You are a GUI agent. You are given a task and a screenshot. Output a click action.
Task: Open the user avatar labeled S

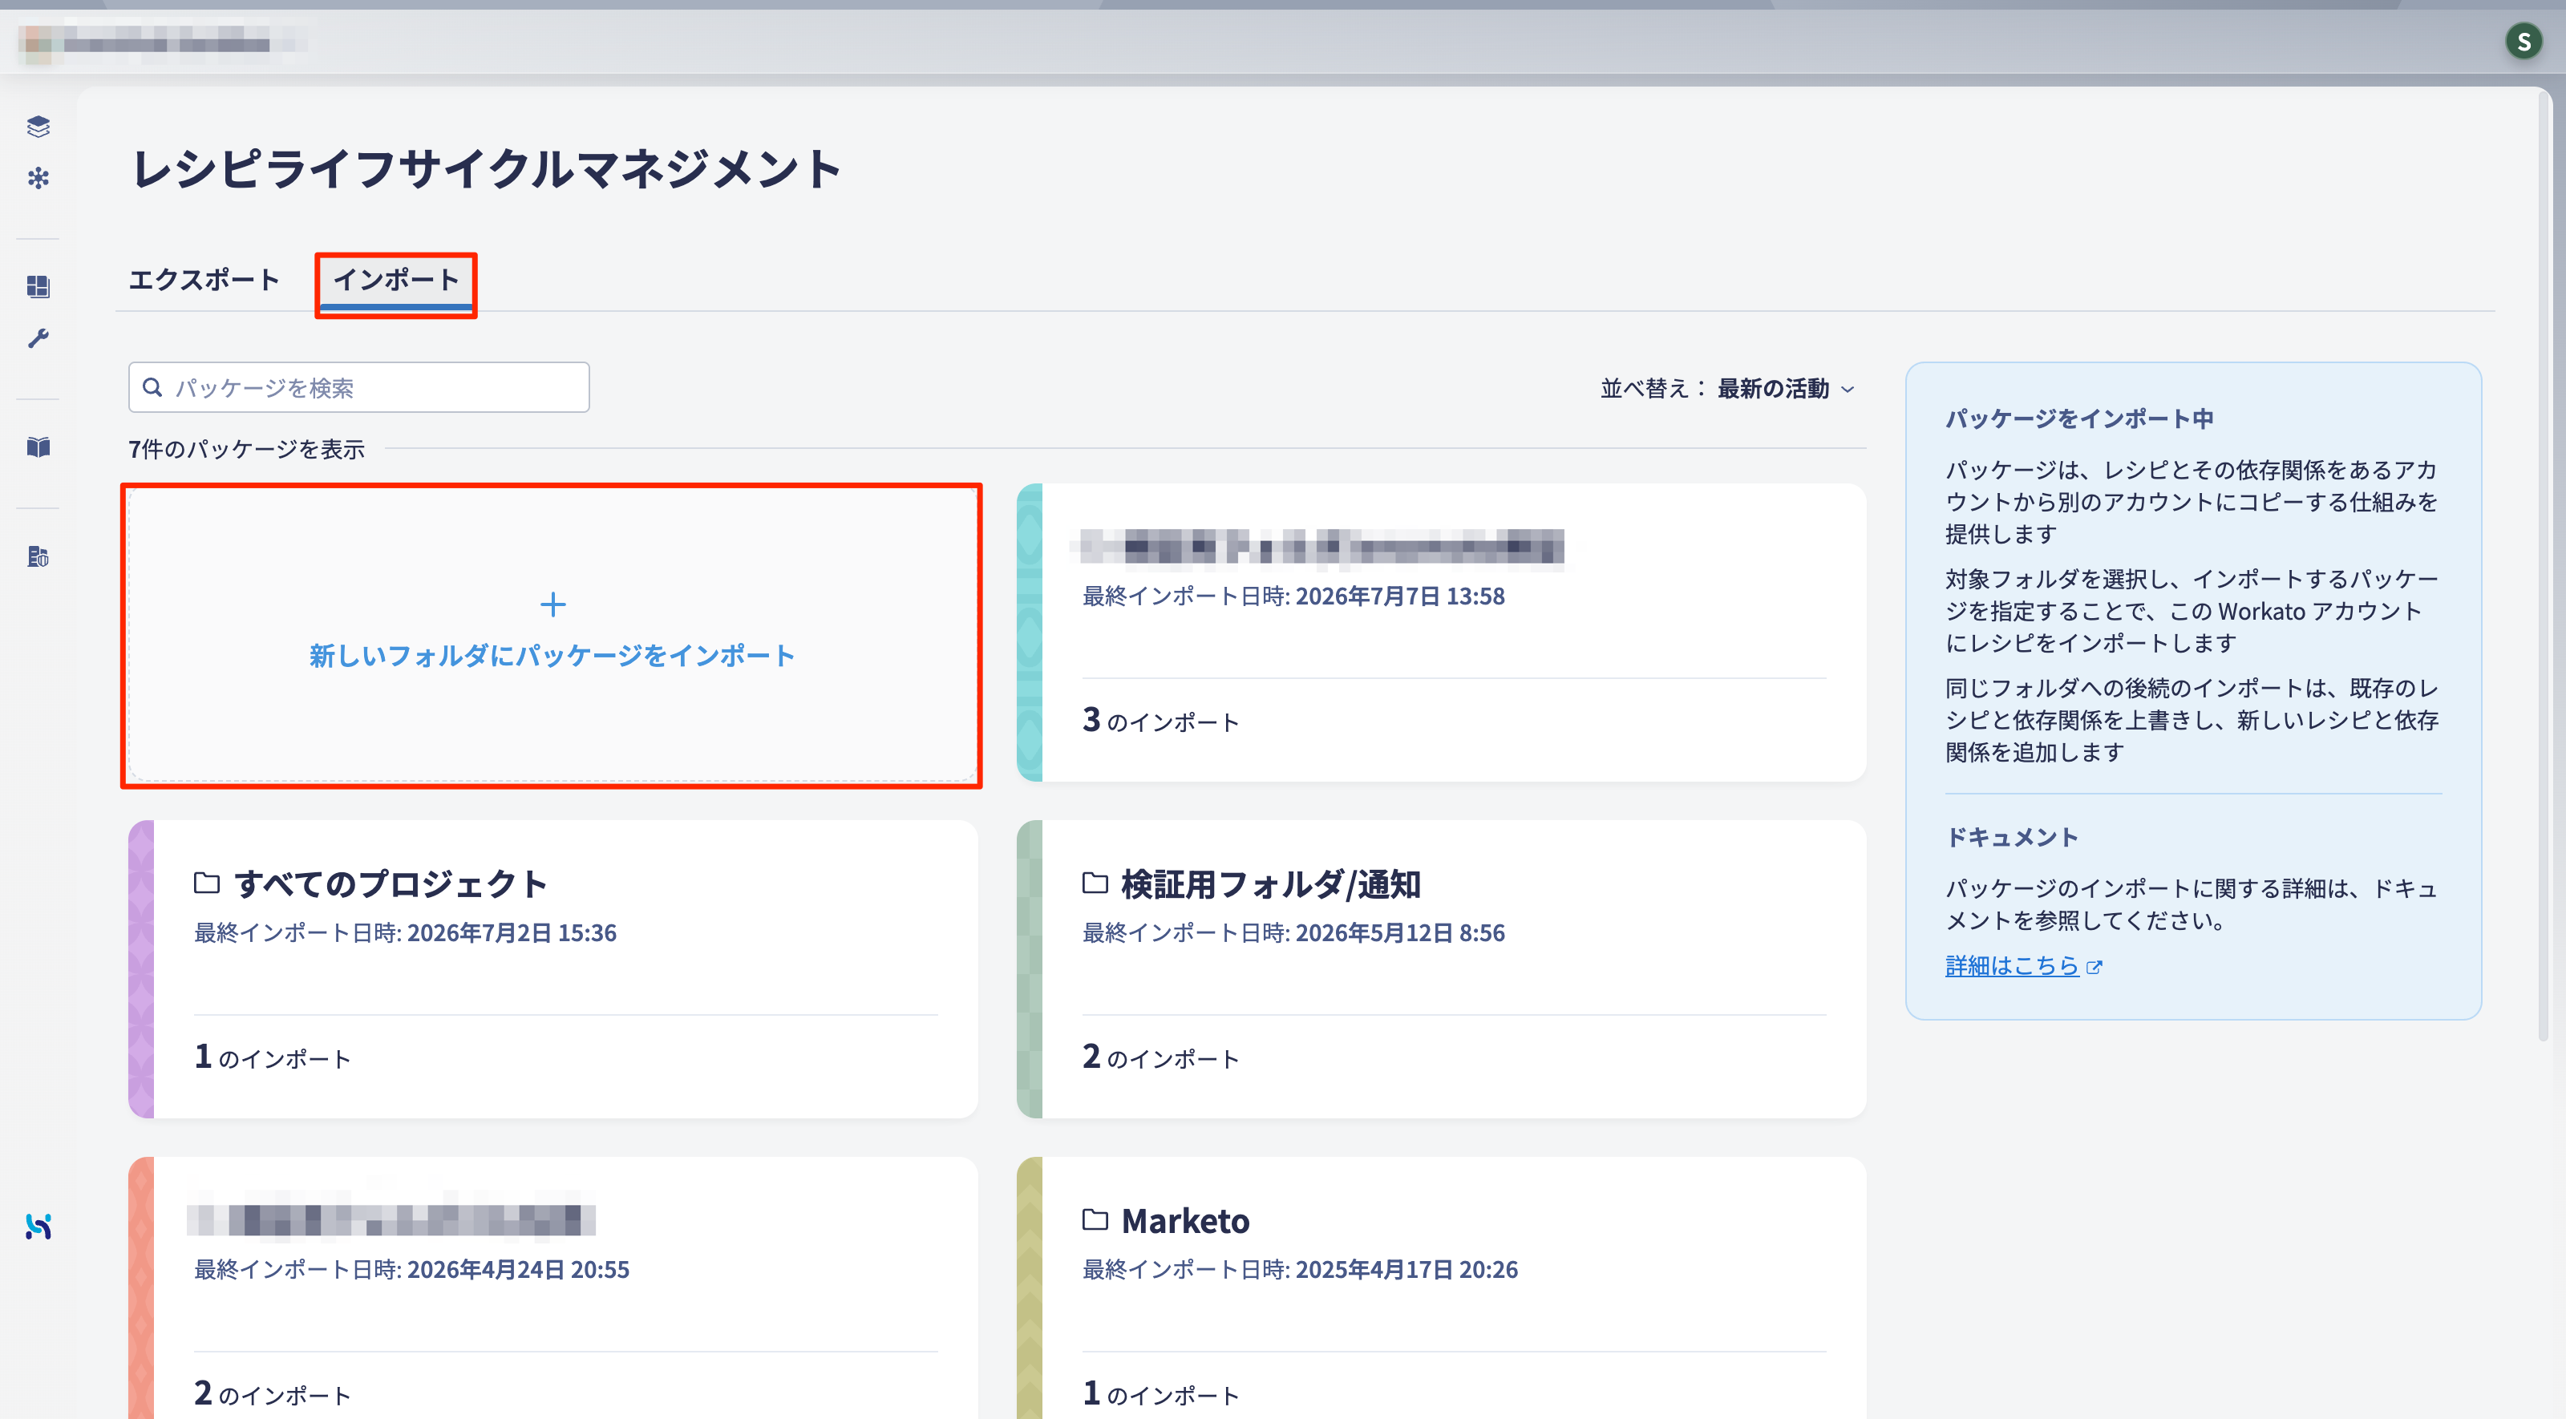pyautogui.click(x=2524, y=41)
